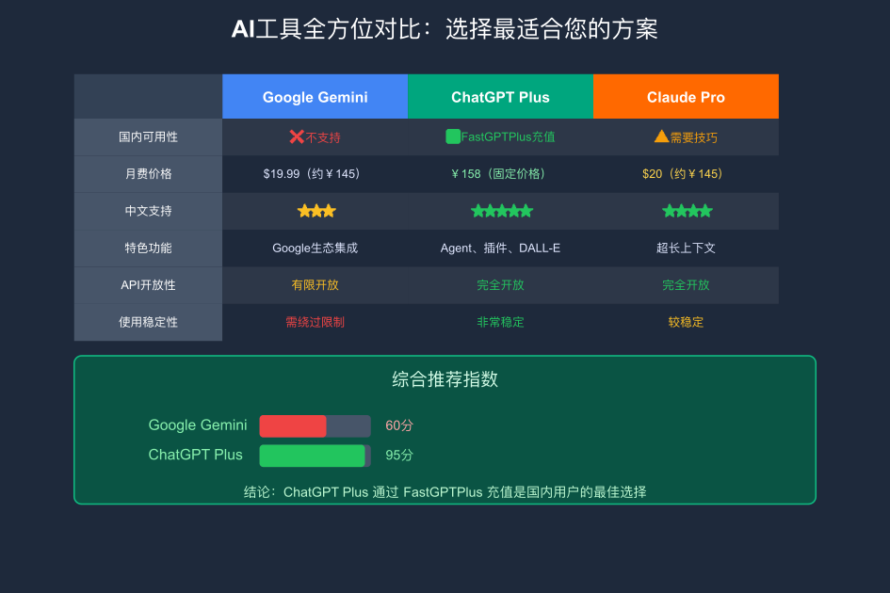890x593 pixels.
Task: Click the green square icon before FastGPTPlus充值
Action: point(453,136)
